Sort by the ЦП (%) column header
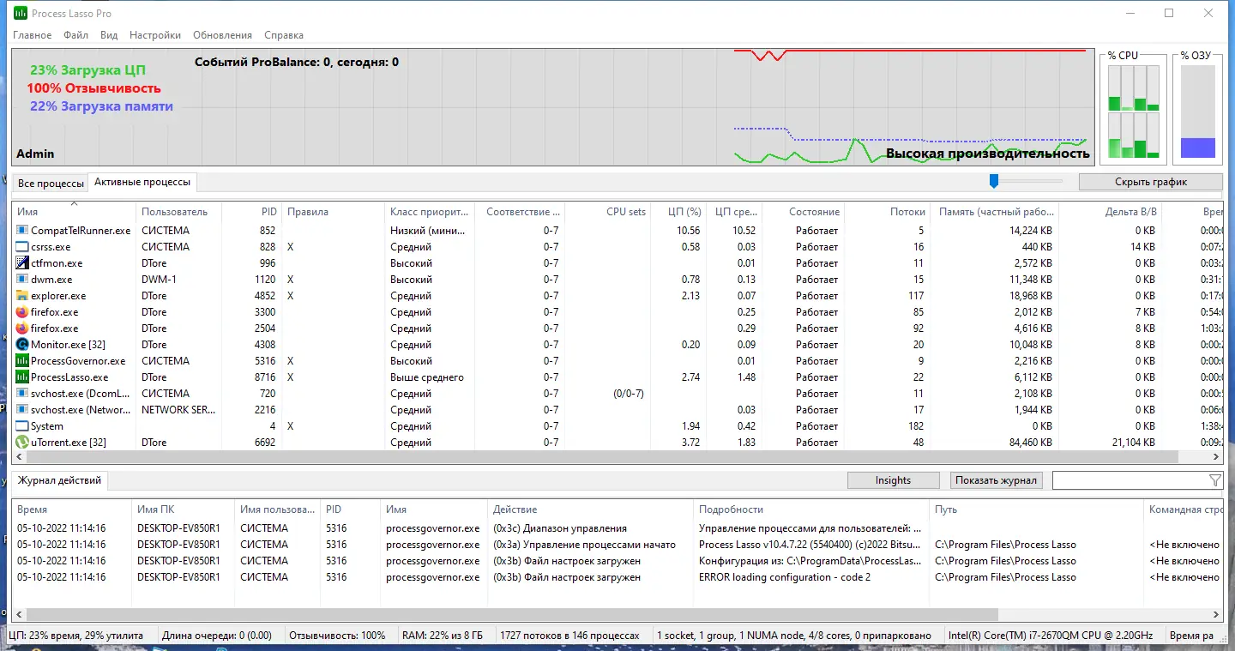The image size is (1235, 651). coord(678,212)
